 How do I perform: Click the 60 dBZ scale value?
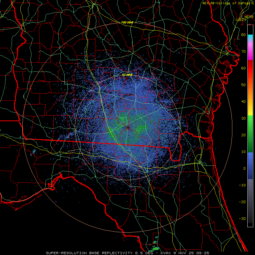[x=243, y=68]
